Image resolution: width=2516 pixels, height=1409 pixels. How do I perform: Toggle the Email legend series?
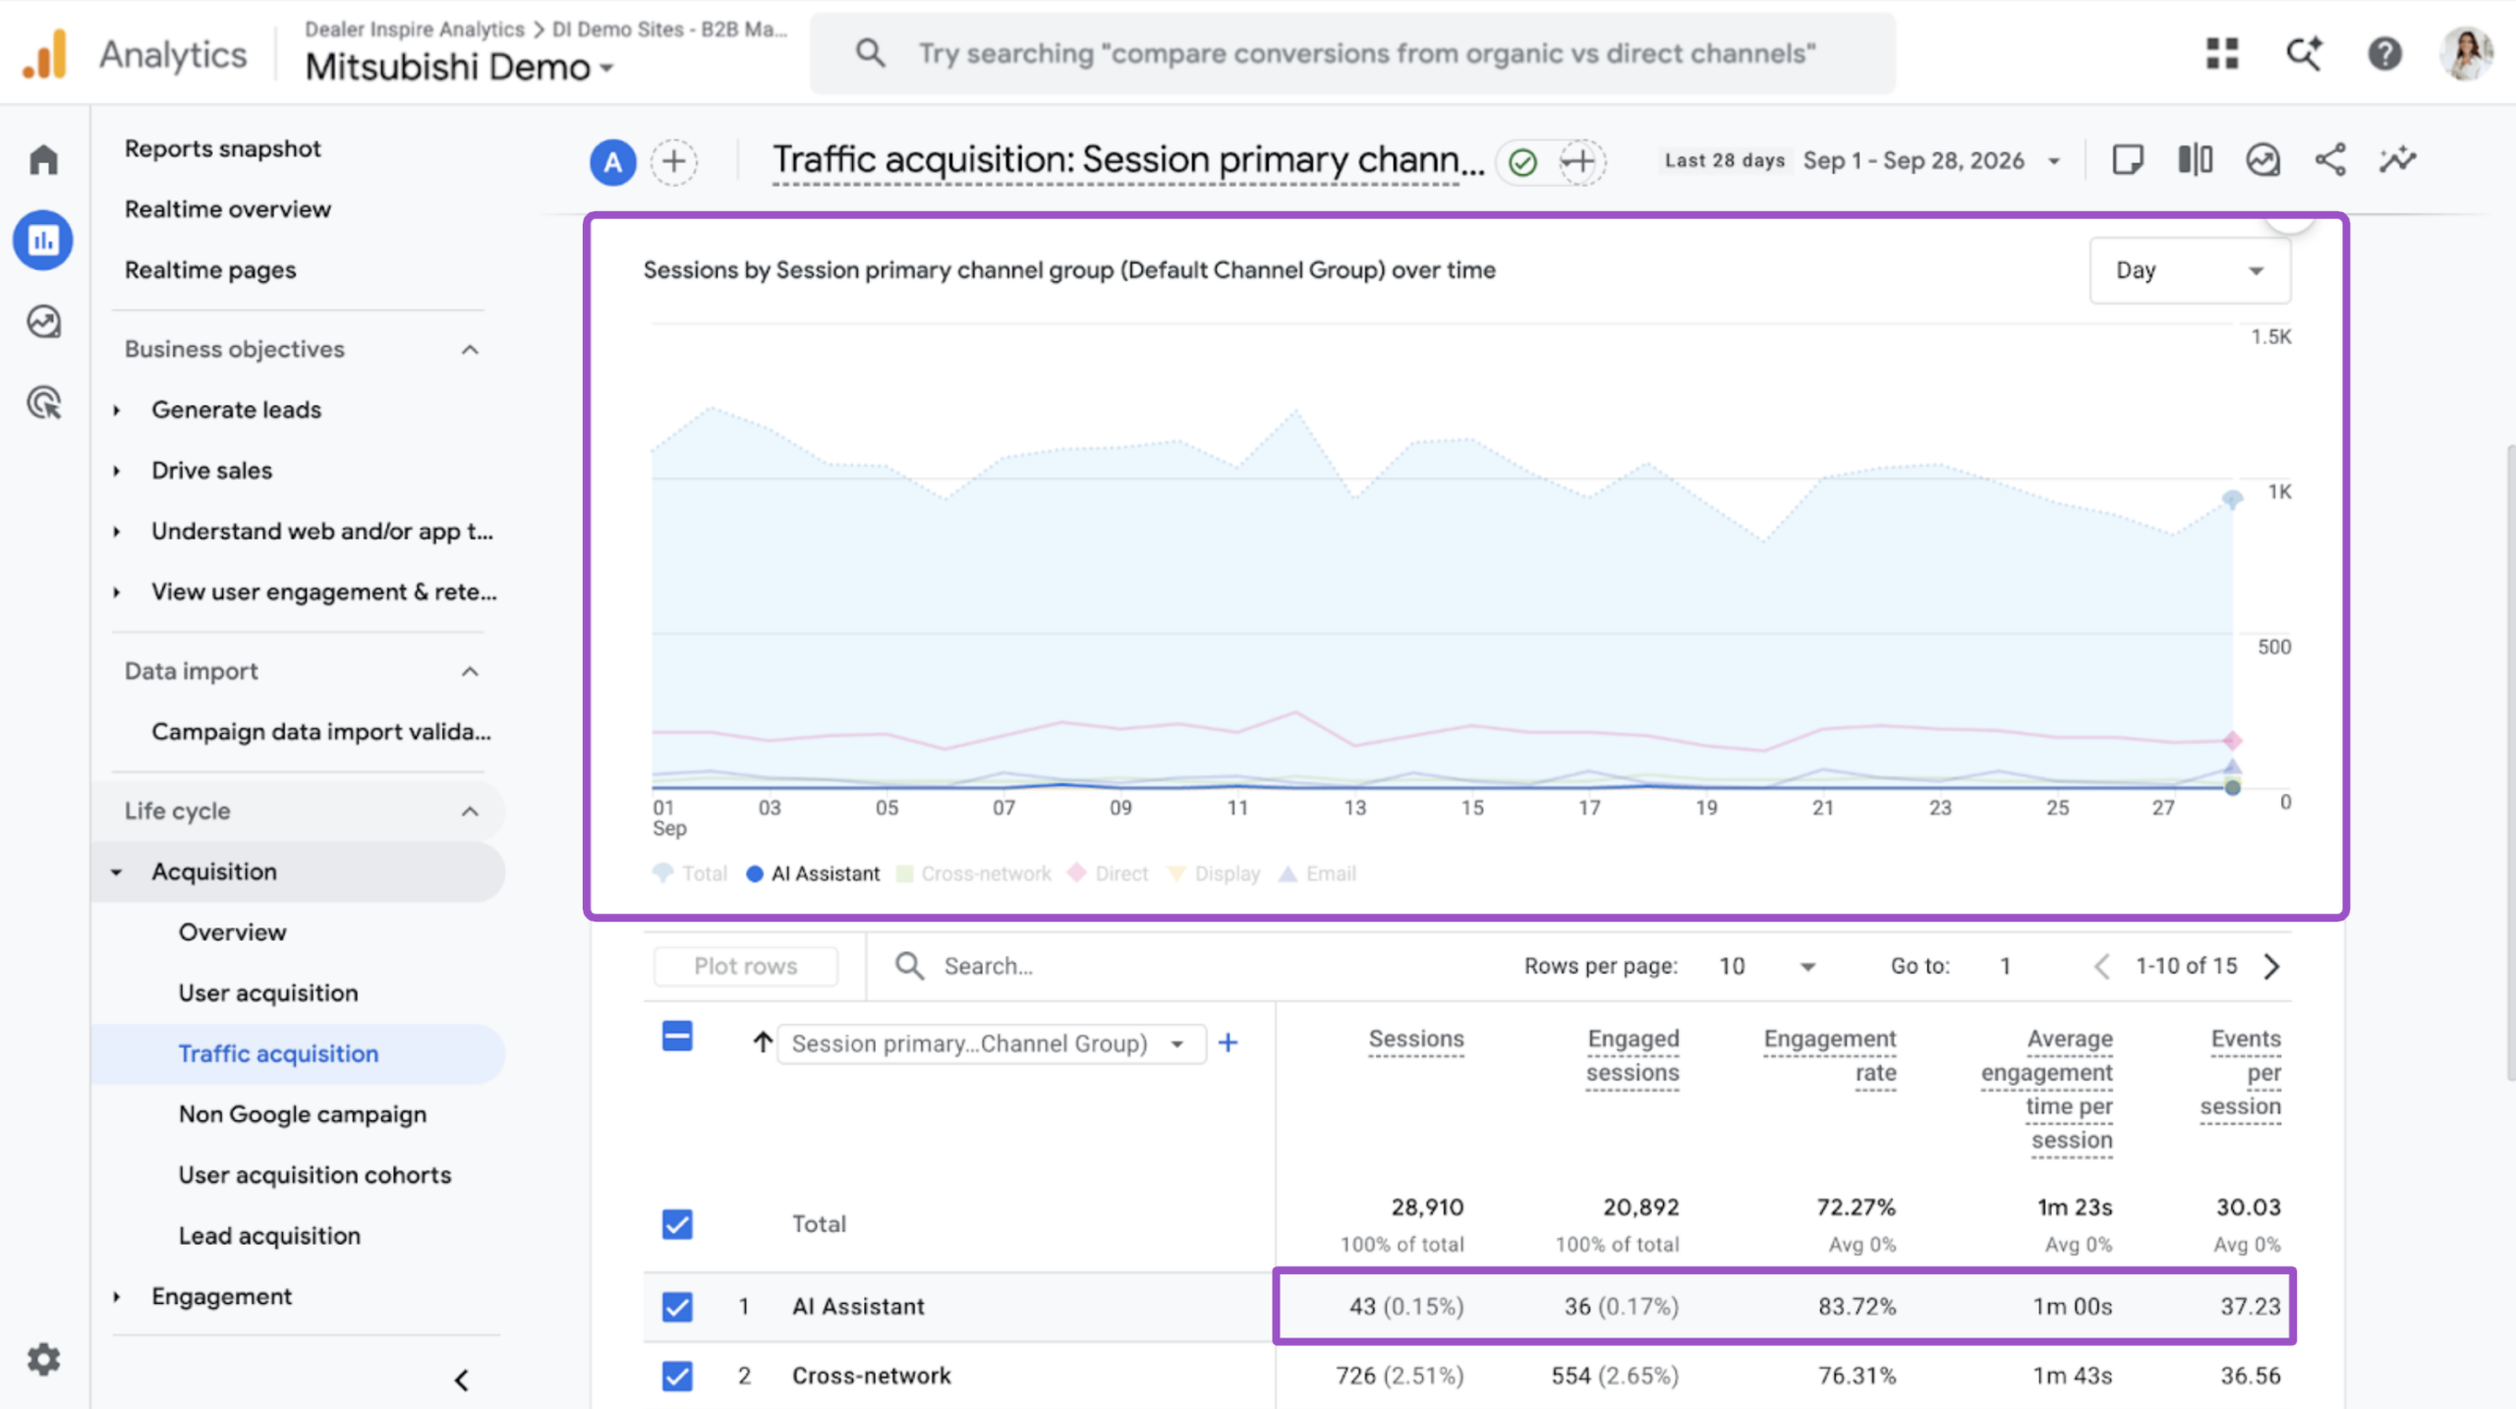click(1317, 874)
